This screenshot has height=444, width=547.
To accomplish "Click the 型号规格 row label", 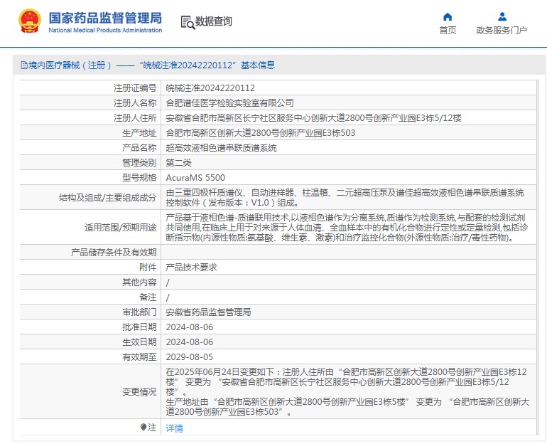I will pyautogui.click(x=139, y=178).
